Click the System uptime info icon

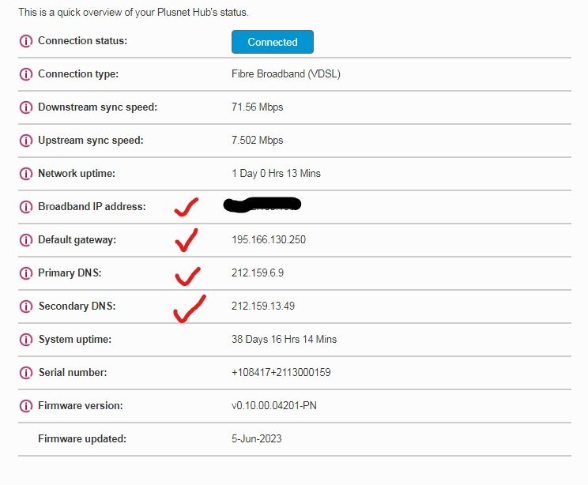click(25, 340)
